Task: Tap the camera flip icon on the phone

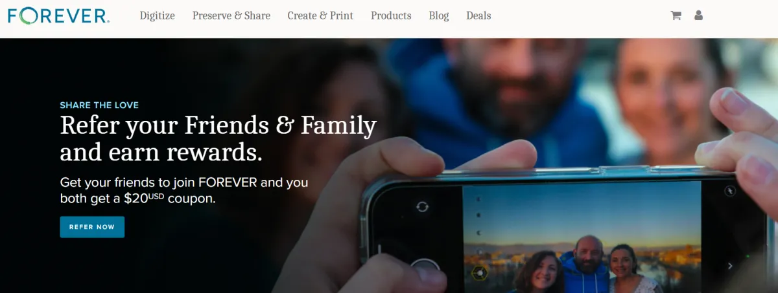Action: [x=423, y=206]
